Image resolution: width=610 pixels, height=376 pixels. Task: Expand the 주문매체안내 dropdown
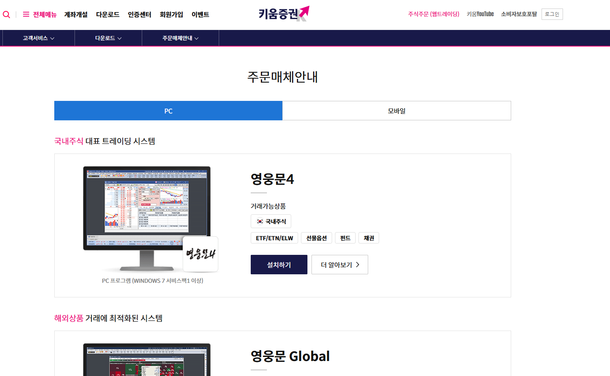pyautogui.click(x=180, y=38)
